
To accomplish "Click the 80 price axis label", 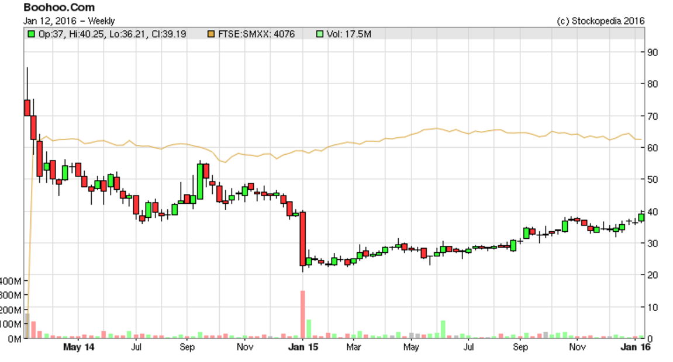I will point(653,84).
